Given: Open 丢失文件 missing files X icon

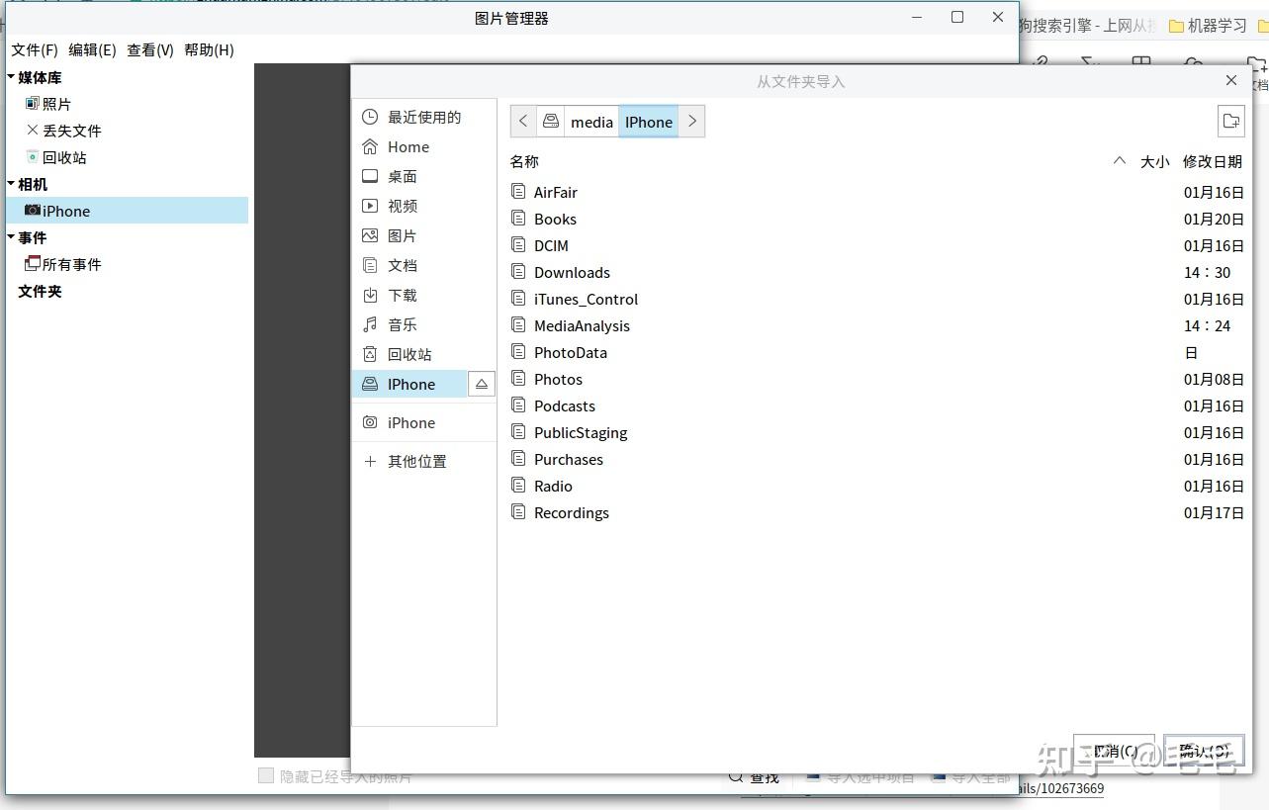Looking at the screenshot, I should pyautogui.click(x=33, y=131).
